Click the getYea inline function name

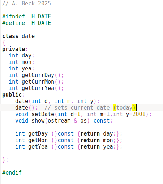(x=38, y=147)
